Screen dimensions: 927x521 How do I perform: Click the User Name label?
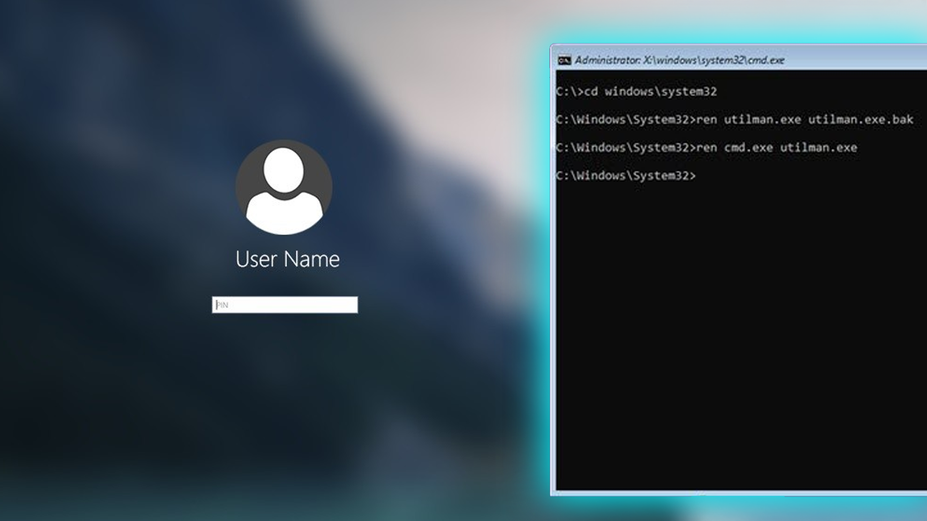pos(288,260)
